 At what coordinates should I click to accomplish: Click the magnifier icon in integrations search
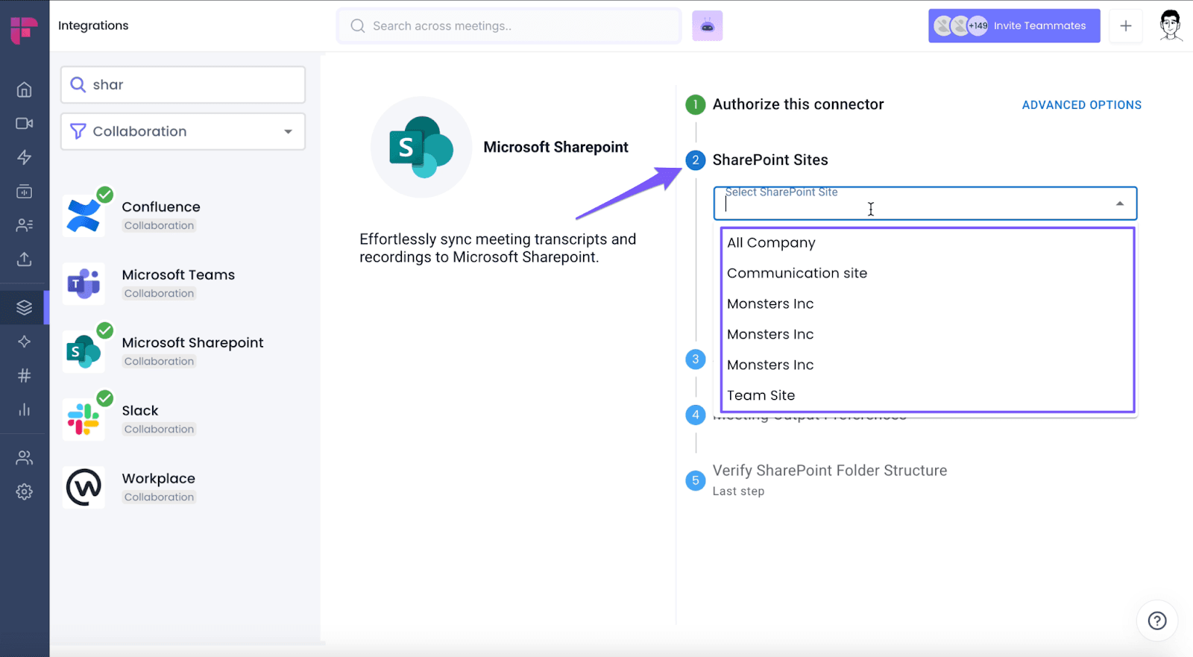click(78, 84)
